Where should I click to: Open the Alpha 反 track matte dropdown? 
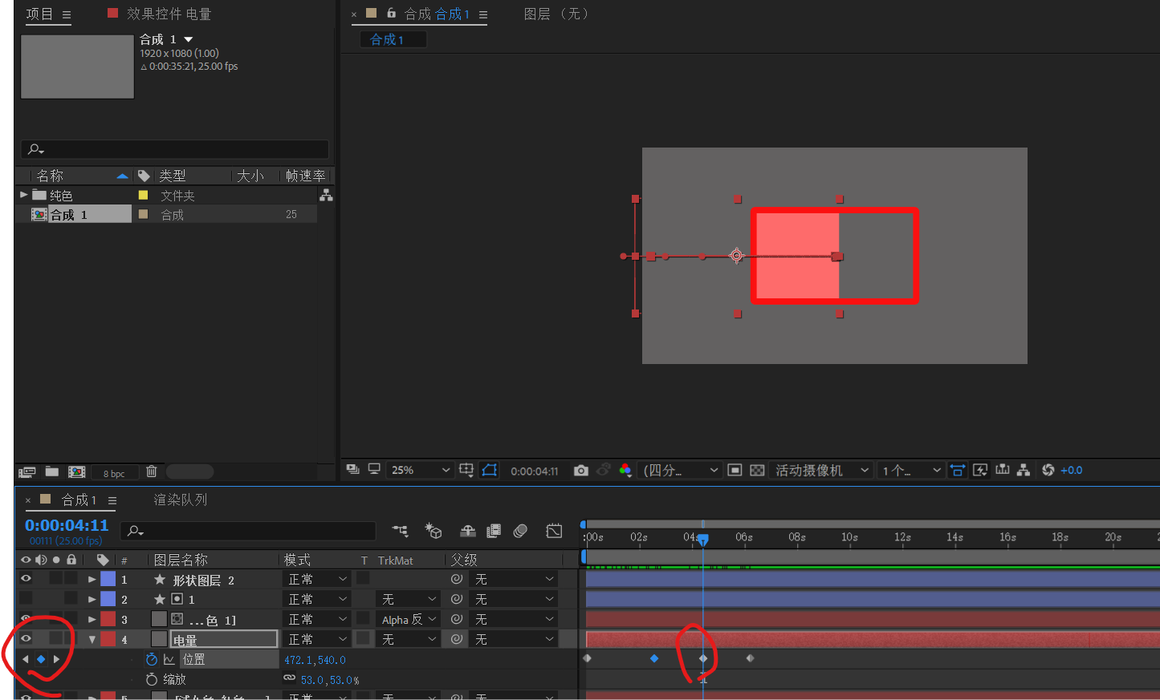[409, 619]
